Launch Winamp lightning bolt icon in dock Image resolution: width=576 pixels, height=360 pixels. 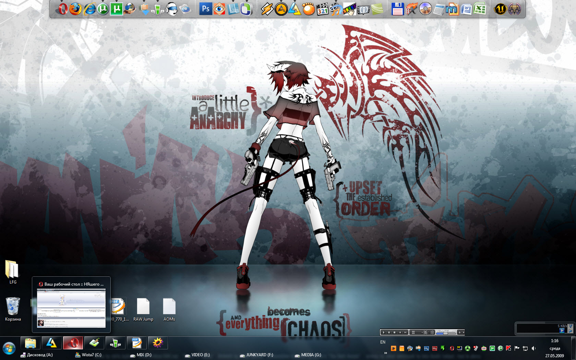(x=267, y=9)
